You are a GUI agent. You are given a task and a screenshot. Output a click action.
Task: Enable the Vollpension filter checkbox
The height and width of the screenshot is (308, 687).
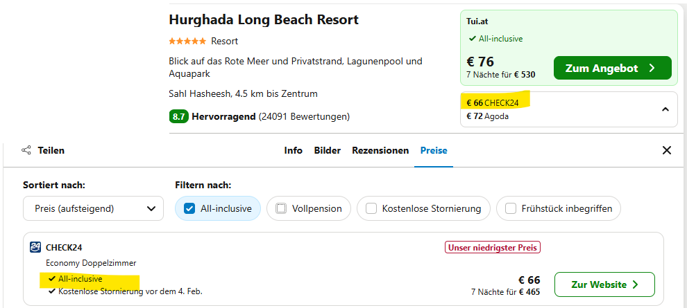pyautogui.click(x=281, y=208)
